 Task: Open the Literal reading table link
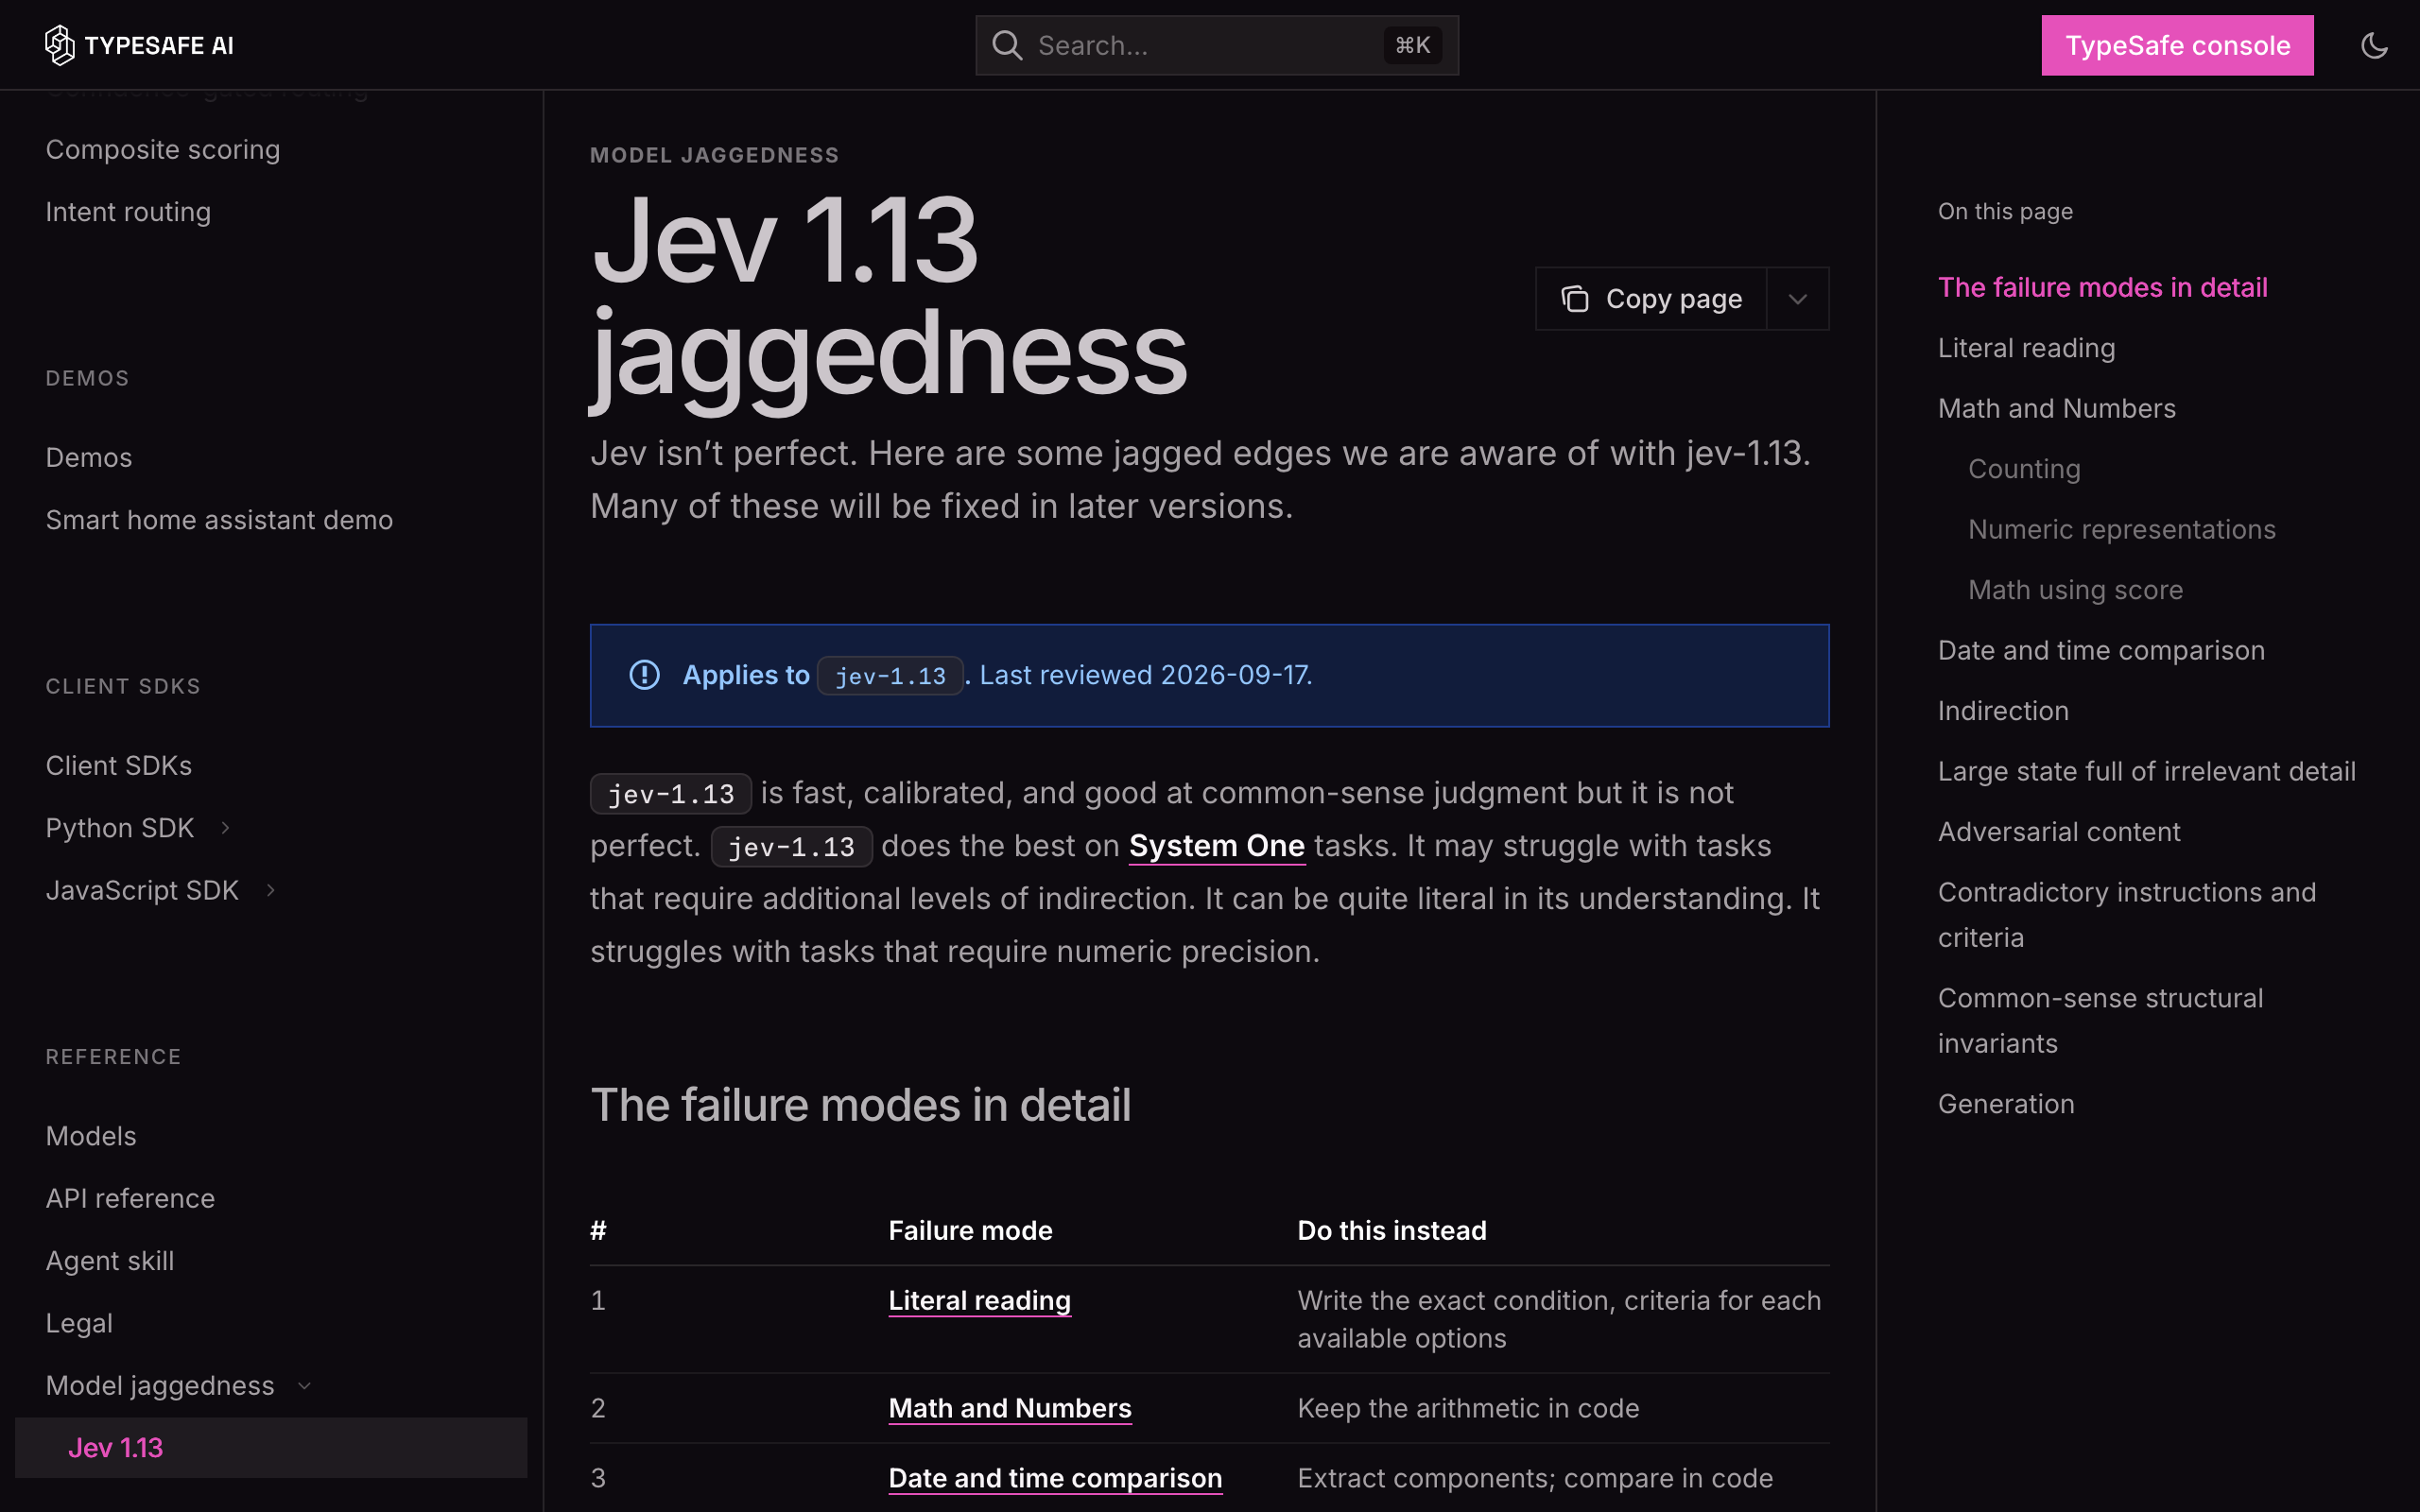coord(979,1300)
